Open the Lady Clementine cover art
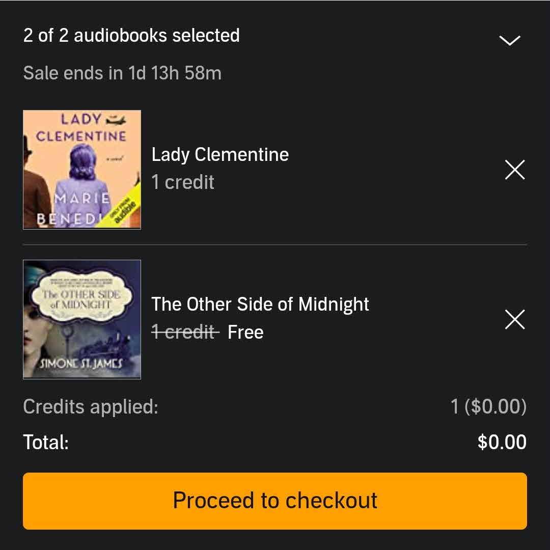The width and height of the screenshot is (550, 550). [82, 170]
